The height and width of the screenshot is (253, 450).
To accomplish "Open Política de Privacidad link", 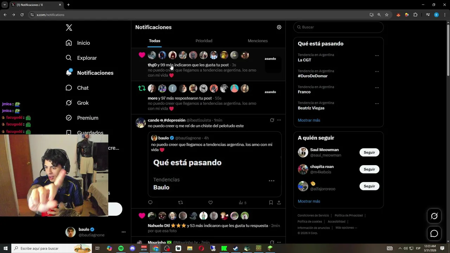I will (x=349, y=215).
